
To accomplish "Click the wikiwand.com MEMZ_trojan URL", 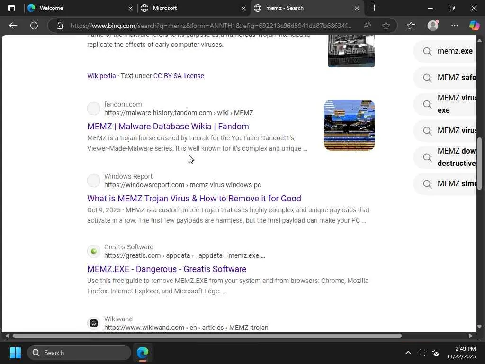I will 186,328.
